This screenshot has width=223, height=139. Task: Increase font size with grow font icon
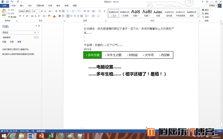coord(42,11)
